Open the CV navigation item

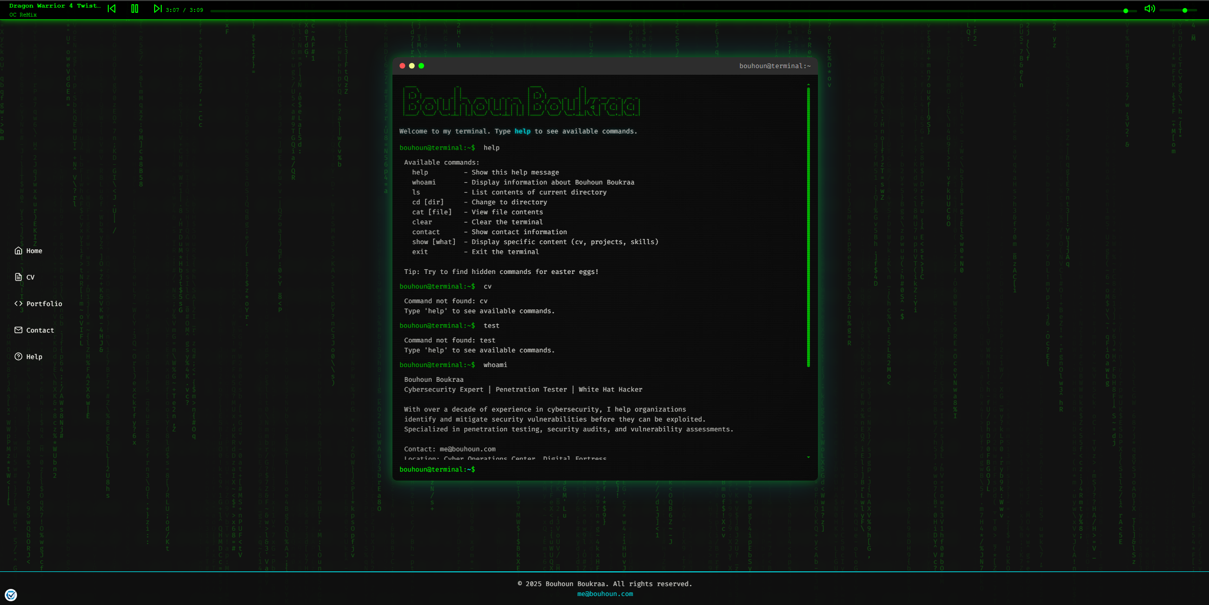(25, 277)
